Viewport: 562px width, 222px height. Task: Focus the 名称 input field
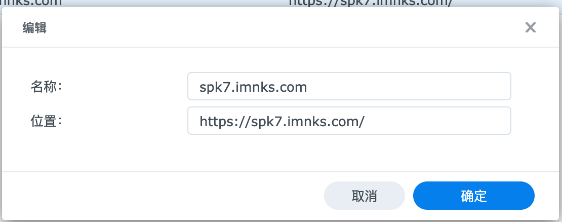(x=349, y=86)
